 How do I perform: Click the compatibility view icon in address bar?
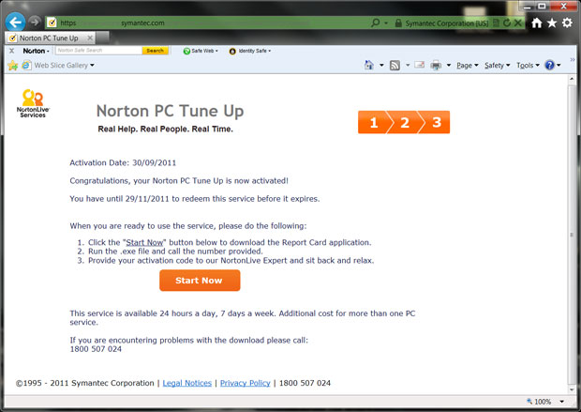(497, 23)
